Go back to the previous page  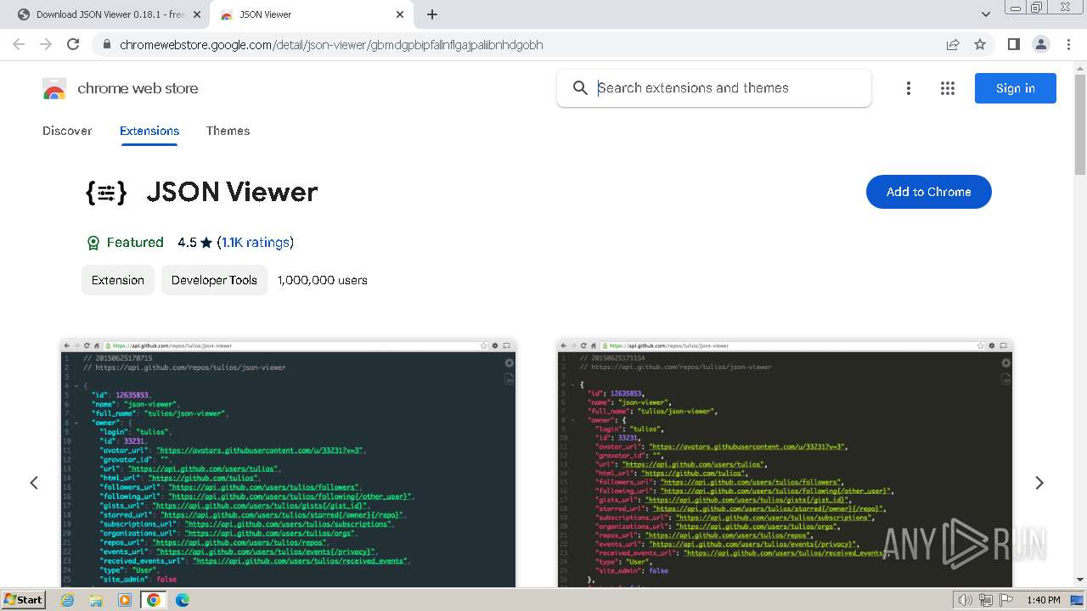(19, 44)
